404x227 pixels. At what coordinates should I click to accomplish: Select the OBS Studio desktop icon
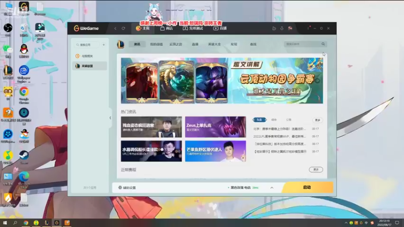8,30
